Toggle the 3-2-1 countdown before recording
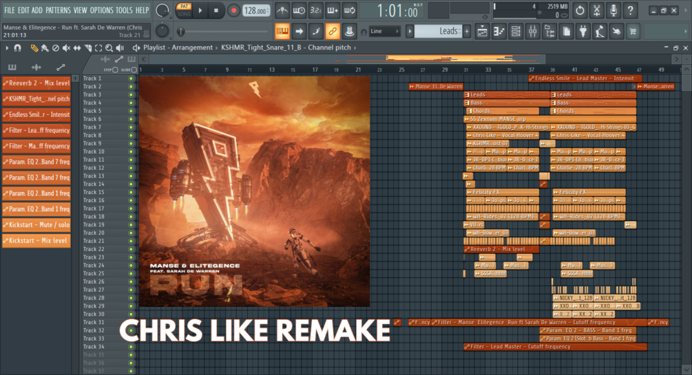The image size is (692, 375). pos(315,10)
